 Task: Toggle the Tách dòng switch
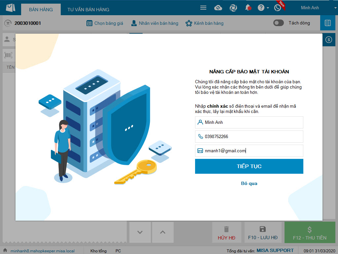(x=279, y=23)
